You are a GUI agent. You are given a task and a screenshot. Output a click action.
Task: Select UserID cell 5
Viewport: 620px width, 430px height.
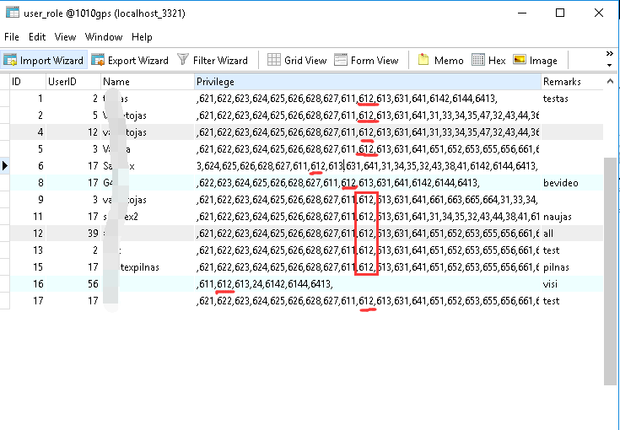point(73,115)
